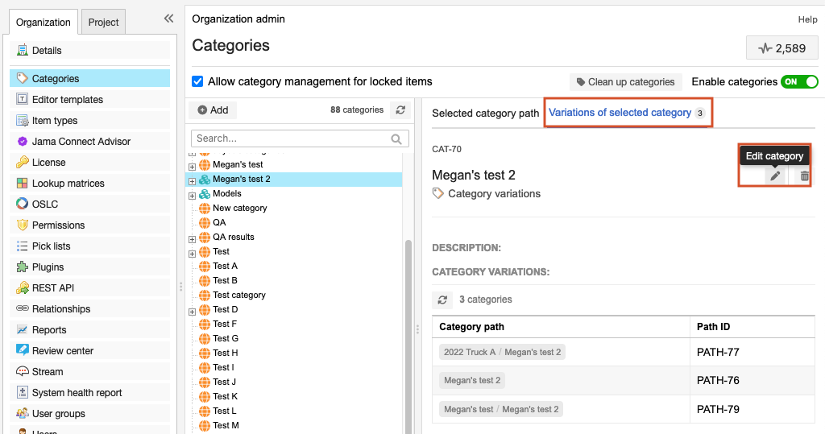825x434 pixels.
Task: Switch to the Project tab
Action: [x=103, y=23]
